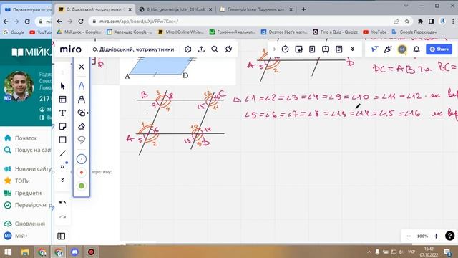
Task: Open more tools with double arrow
Action: pyautogui.click(x=62, y=167)
